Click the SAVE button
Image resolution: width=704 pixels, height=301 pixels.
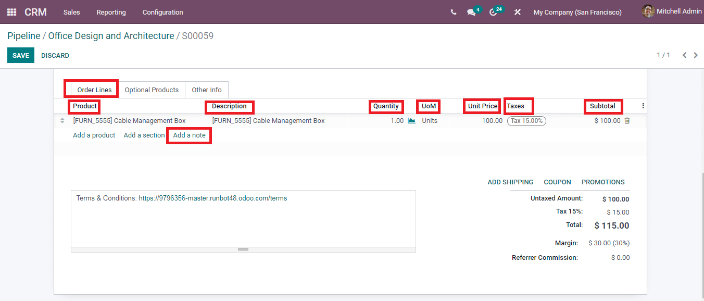(21, 55)
